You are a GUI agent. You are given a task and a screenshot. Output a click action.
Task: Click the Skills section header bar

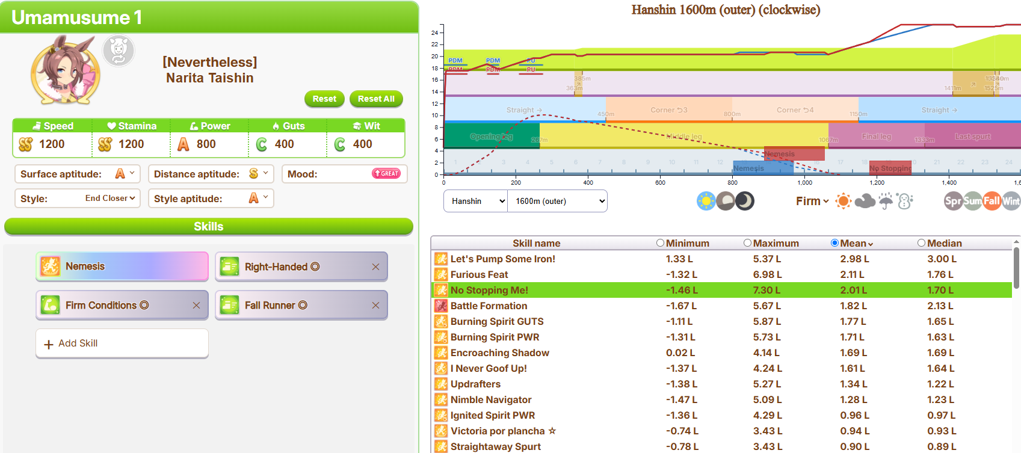pos(209,226)
